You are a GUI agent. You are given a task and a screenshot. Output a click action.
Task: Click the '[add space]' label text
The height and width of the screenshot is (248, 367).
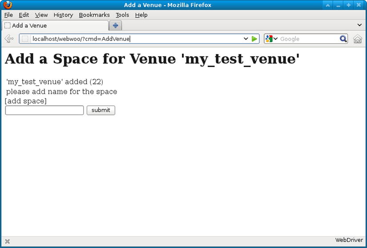click(26, 101)
